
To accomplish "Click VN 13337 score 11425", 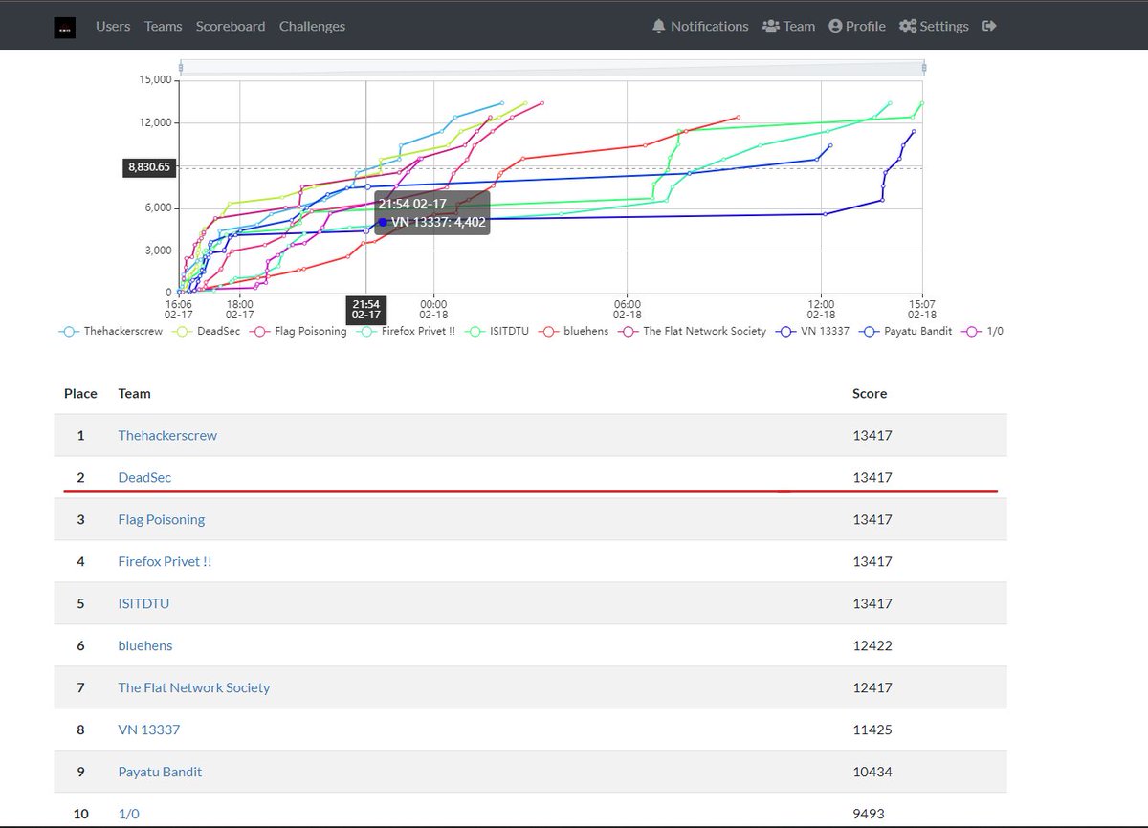I will (872, 730).
